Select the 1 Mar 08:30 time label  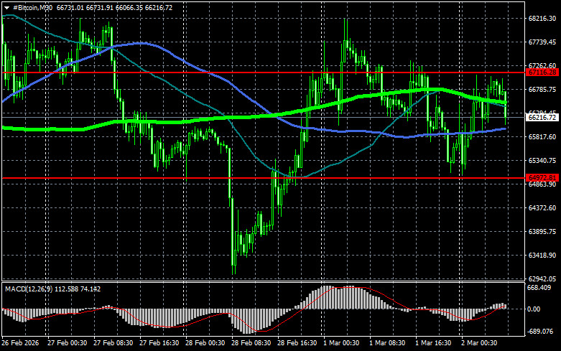click(387, 343)
